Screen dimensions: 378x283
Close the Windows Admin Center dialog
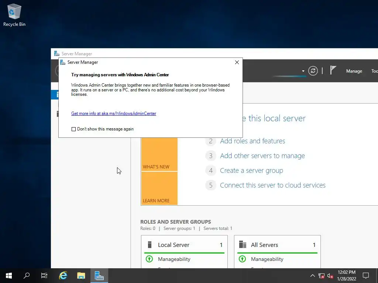click(x=237, y=62)
